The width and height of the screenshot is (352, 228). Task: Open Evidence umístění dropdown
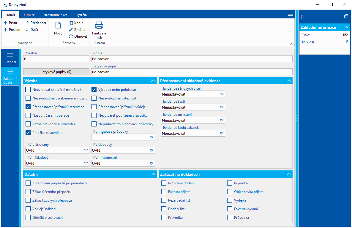point(222,120)
